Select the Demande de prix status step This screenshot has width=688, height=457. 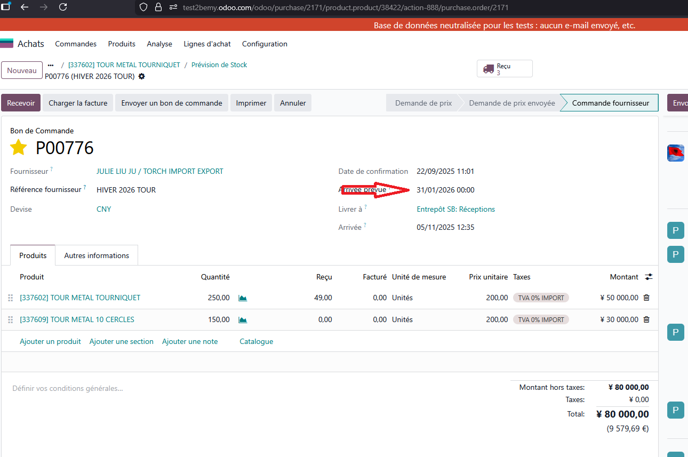[423, 103]
